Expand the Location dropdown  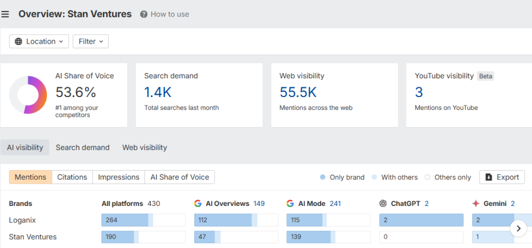pos(39,42)
